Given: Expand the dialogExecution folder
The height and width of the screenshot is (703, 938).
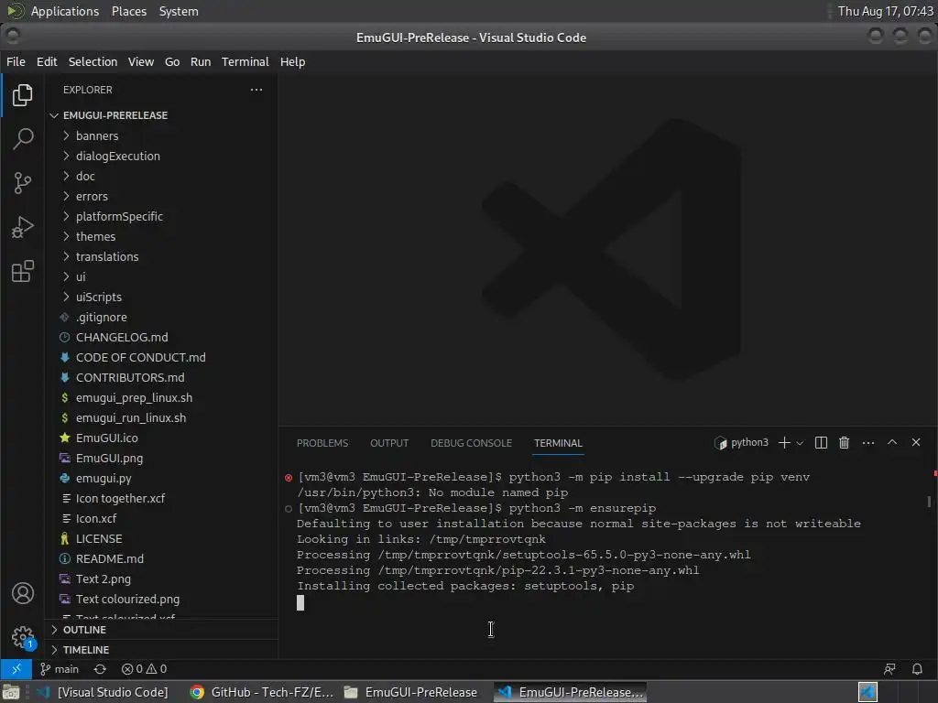Looking at the screenshot, I should click(118, 156).
